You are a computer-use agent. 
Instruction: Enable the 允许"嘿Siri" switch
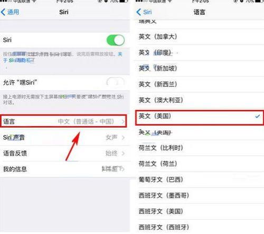(116, 82)
